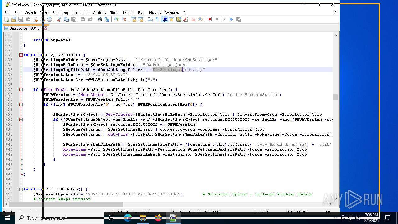Open the Edit menu
398x224 pixels.
(x=18, y=13)
